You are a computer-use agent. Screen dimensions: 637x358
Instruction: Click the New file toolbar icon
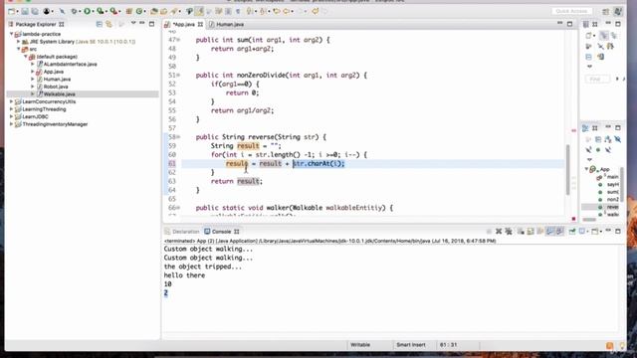[11, 11]
